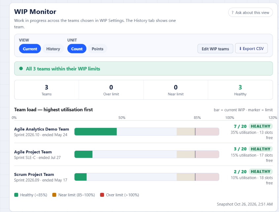Click the Snapshot Oct 26, 2026 timestamp
Image resolution: width=279 pixels, height=212 pixels.
pyautogui.click(x=245, y=204)
